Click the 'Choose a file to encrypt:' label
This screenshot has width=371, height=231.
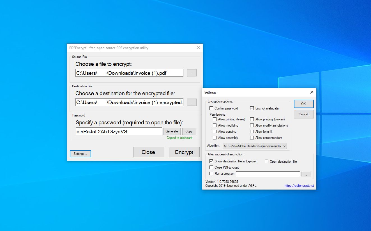click(x=103, y=64)
